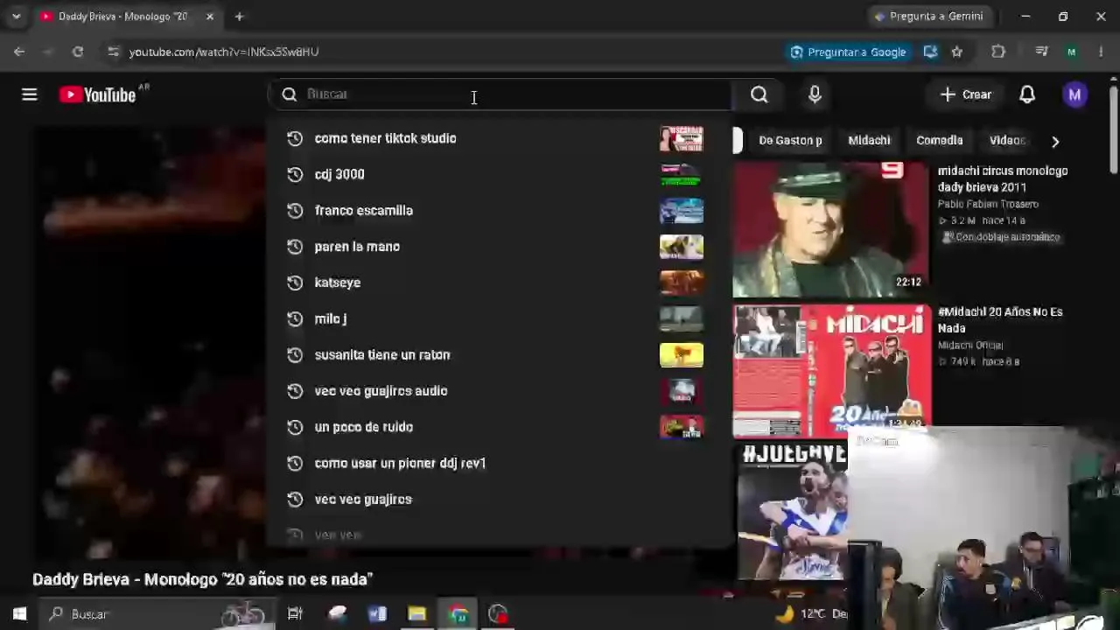Bookmark this page with the star

pos(957,52)
